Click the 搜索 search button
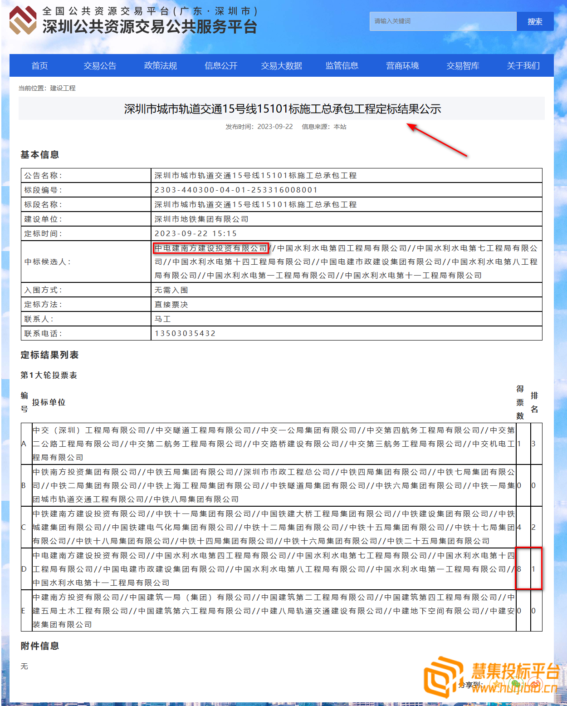The height and width of the screenshot is (706, 567). (535, 21)
